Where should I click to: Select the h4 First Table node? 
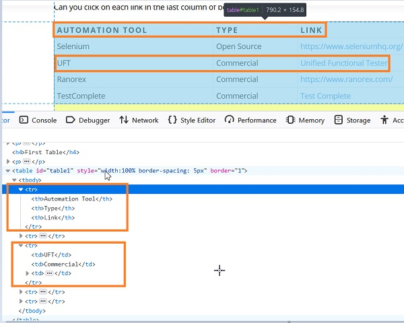pos(46,152)
